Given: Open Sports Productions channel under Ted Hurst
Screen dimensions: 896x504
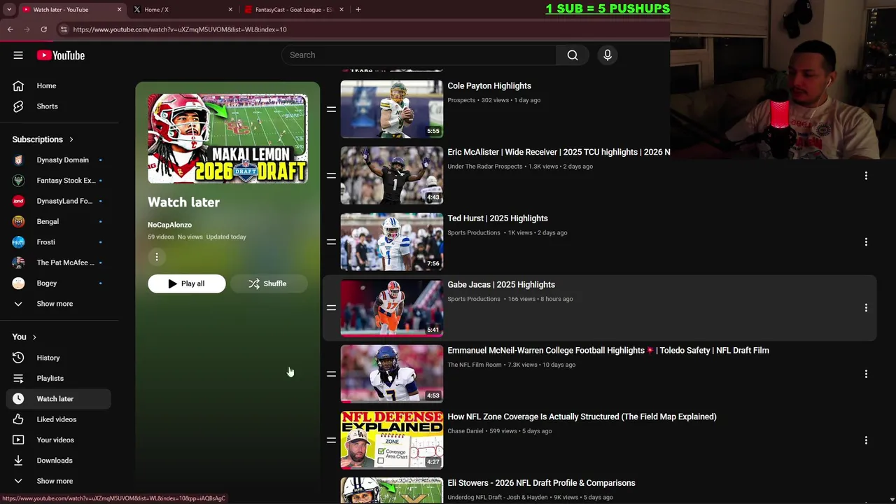Looking at the screenshot, I should point(474,232).
